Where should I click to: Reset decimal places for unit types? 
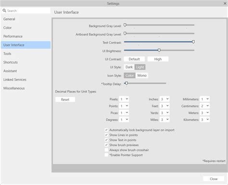[x=65, y=99]
